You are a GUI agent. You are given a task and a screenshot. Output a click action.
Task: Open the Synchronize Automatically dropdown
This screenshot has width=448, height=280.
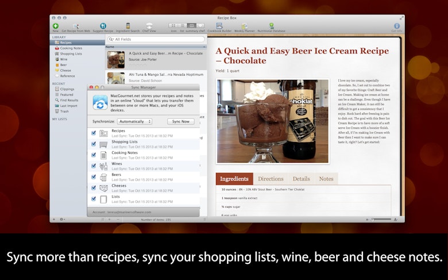pyautogui.click(x=134, y=121)
